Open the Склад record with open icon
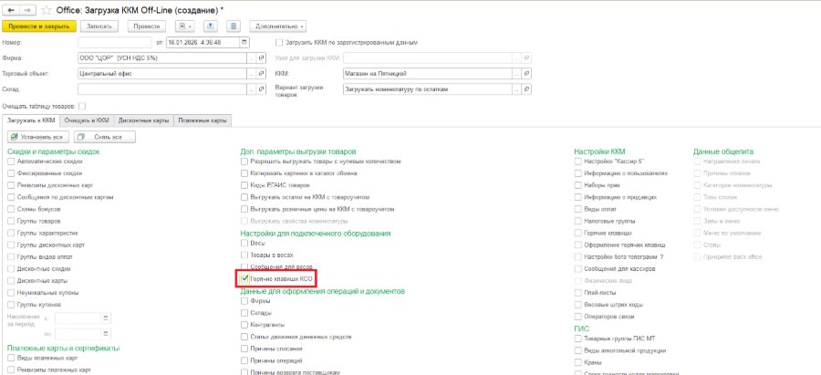The height and width of the screenshot is (375, 821). 262,89
